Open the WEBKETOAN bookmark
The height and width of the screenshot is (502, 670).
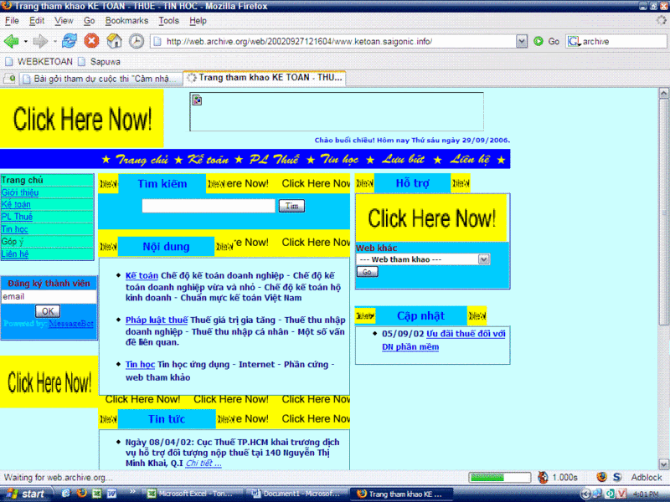tap(40, 61)
